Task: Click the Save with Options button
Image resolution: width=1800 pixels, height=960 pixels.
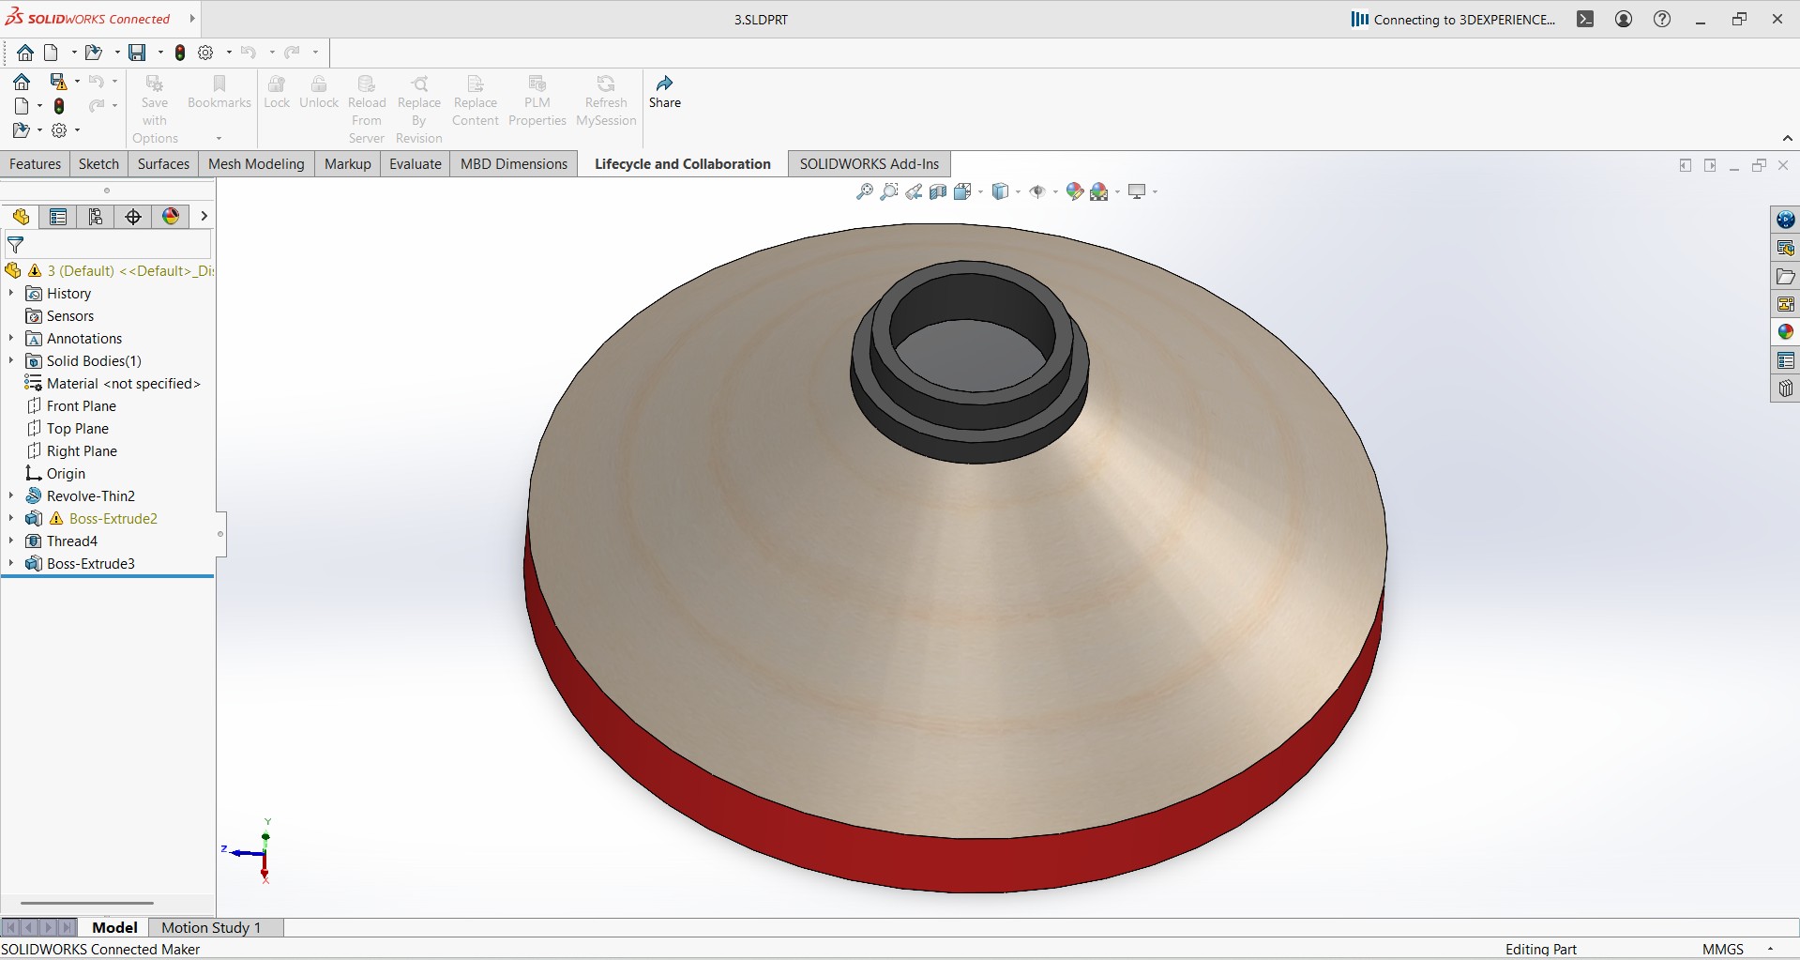Action: pyautogui.click(x=155, y=110)
